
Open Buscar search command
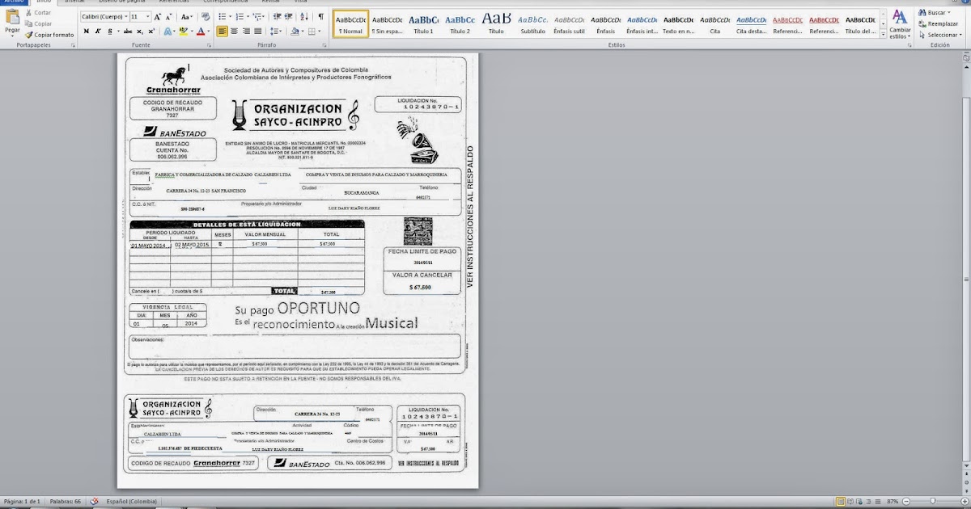tap(935, 13)
